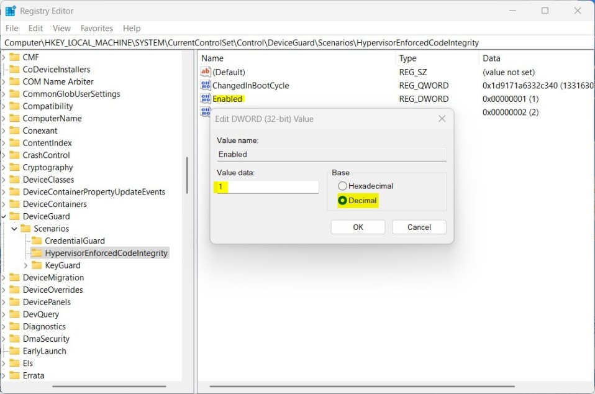Click the registry path address bar
This screenshot has height=394, width=595.
(x=297, y=42)
